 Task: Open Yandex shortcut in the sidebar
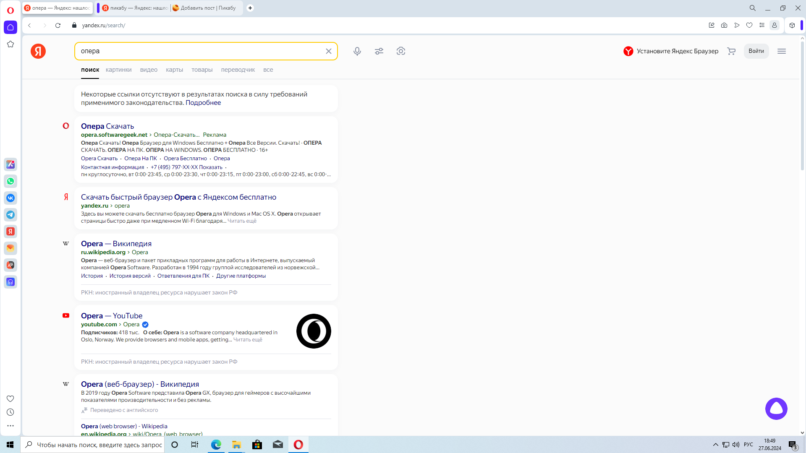[10, 232]
